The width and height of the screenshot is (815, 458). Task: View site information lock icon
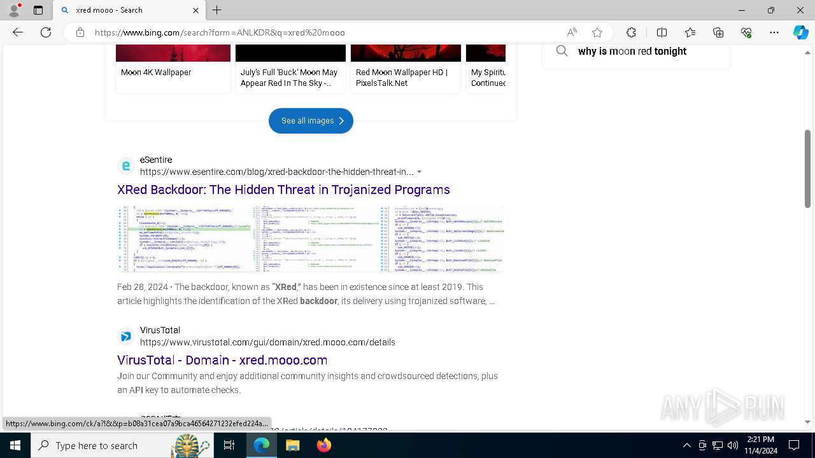(x=80, y=32)
